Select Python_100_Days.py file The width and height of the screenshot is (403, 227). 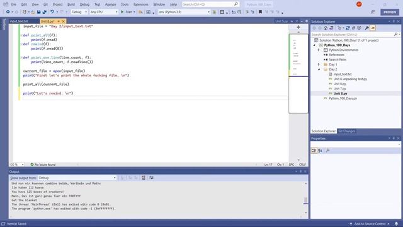(x=343, y=98)
